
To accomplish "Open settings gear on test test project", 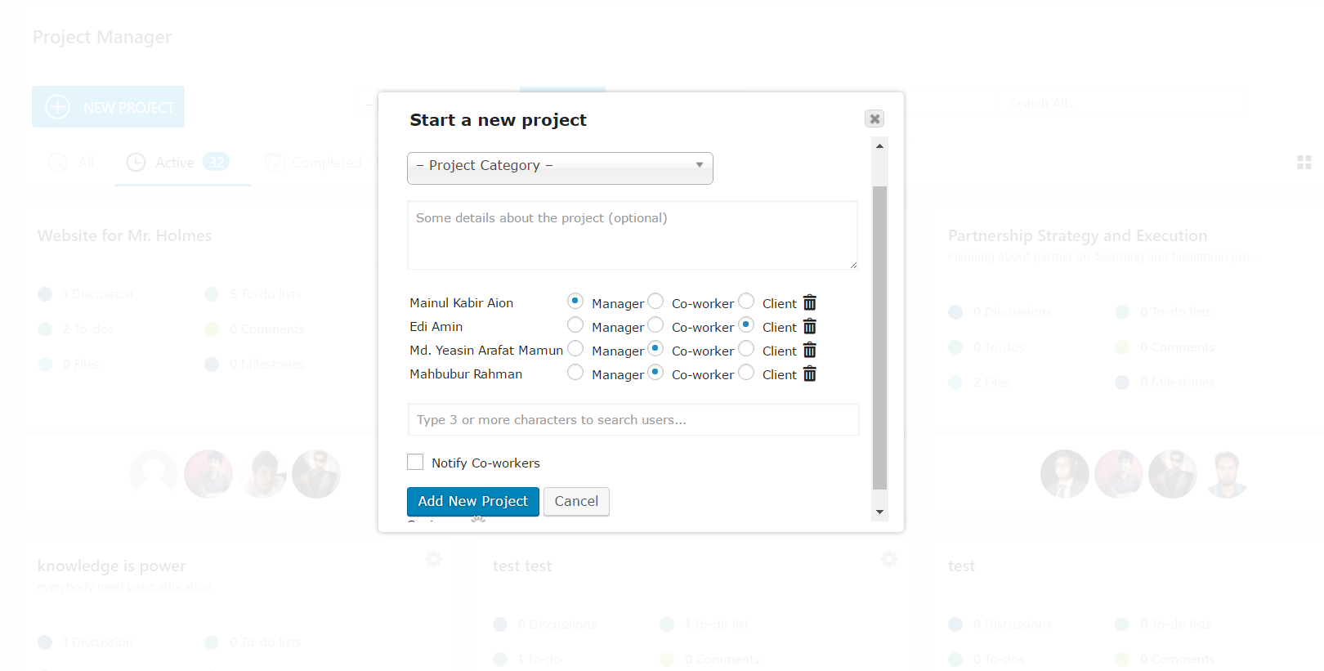I will click(889, 559).
